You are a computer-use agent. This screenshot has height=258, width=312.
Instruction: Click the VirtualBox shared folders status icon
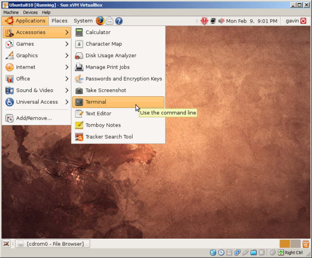click(x=254, y=252)
